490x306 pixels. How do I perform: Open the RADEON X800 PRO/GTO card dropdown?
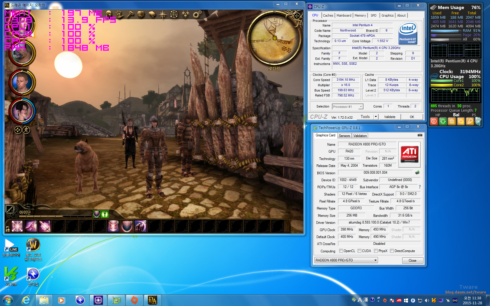point(346,260)
